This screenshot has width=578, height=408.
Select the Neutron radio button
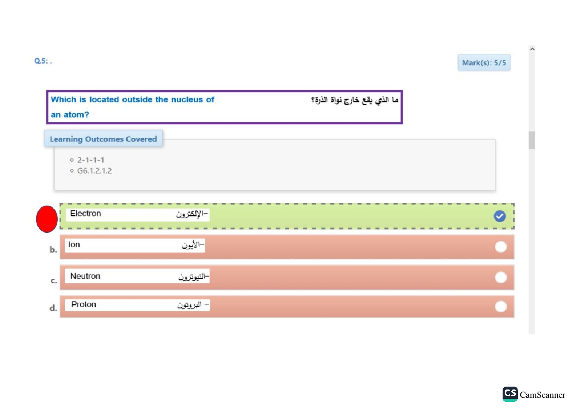tap(501, 278)
